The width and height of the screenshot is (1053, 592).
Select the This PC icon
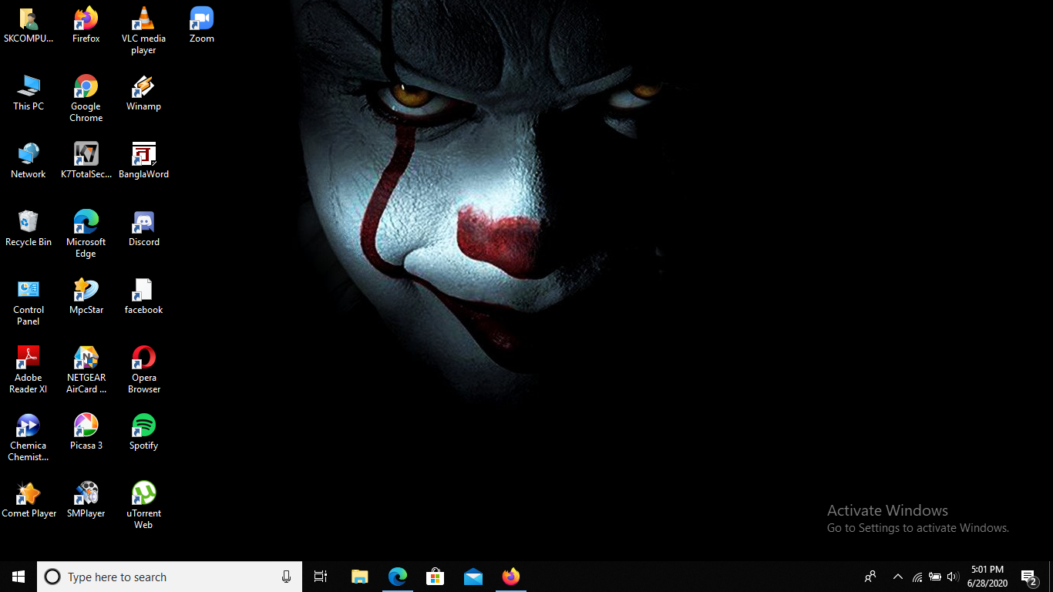(29, 93)
